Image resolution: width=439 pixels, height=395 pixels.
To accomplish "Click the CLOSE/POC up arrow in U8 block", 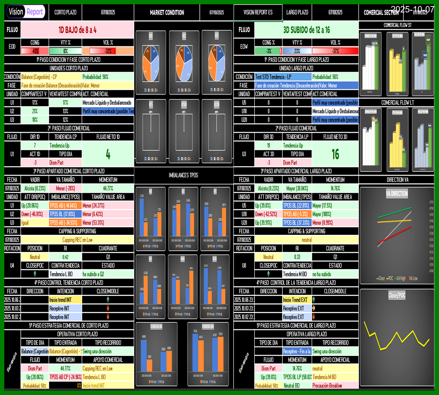I will pyautogui.click(x=268, y=274).
